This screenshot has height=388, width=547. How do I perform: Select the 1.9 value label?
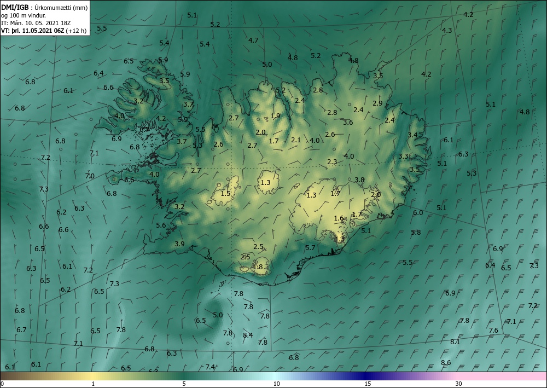[x=275, y=116]
